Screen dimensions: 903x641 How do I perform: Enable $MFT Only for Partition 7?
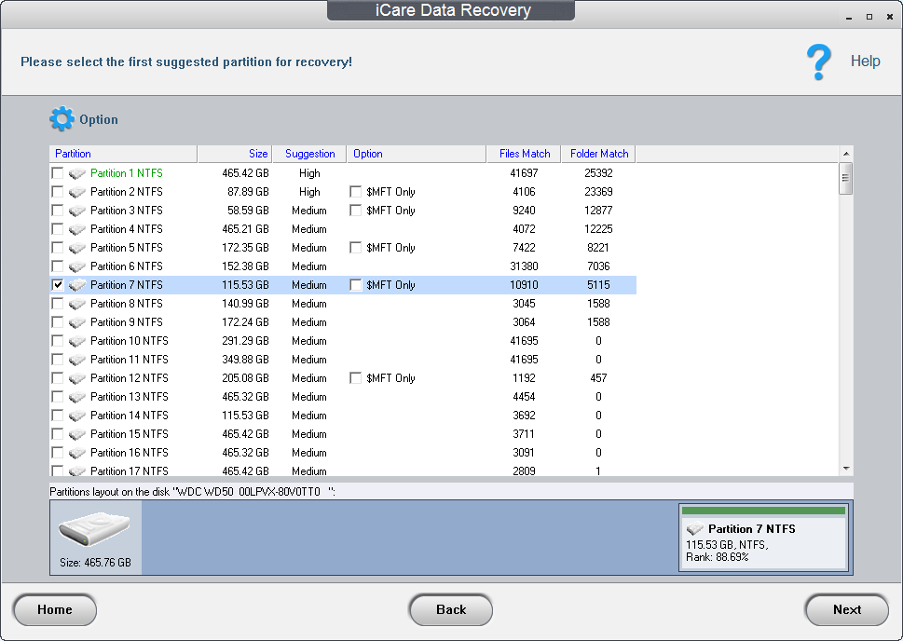356,285
